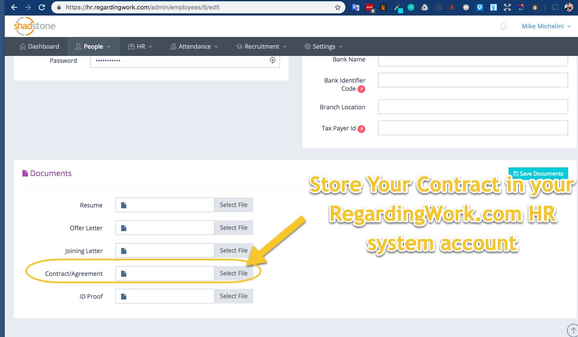Image resolution: width=578 pixels, height=337 pixels.
Task: Click the Bank Identifier Code field
Action: tap(473, 80)
